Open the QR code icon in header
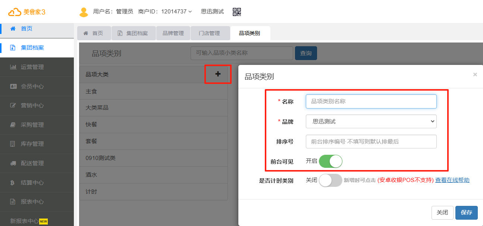This screenshot has height=226, width=483. [x=237, y=12]
